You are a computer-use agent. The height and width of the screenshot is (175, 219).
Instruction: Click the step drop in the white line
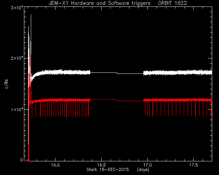[x=117, y=73]
